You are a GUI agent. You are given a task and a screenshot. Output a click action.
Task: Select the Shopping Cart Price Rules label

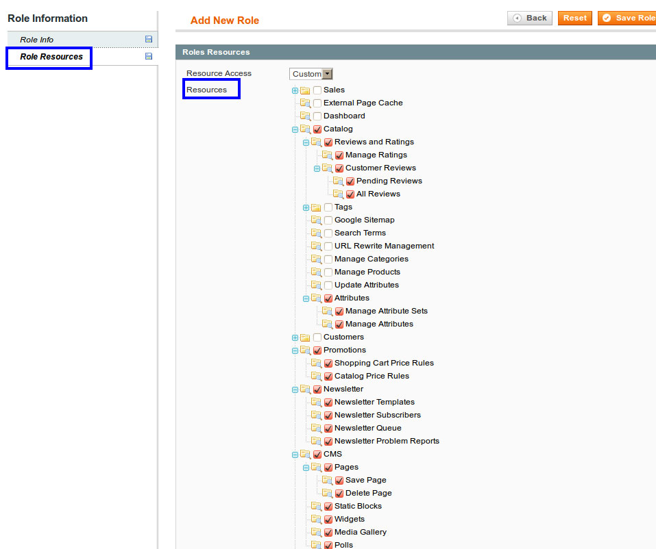point(384,363)
